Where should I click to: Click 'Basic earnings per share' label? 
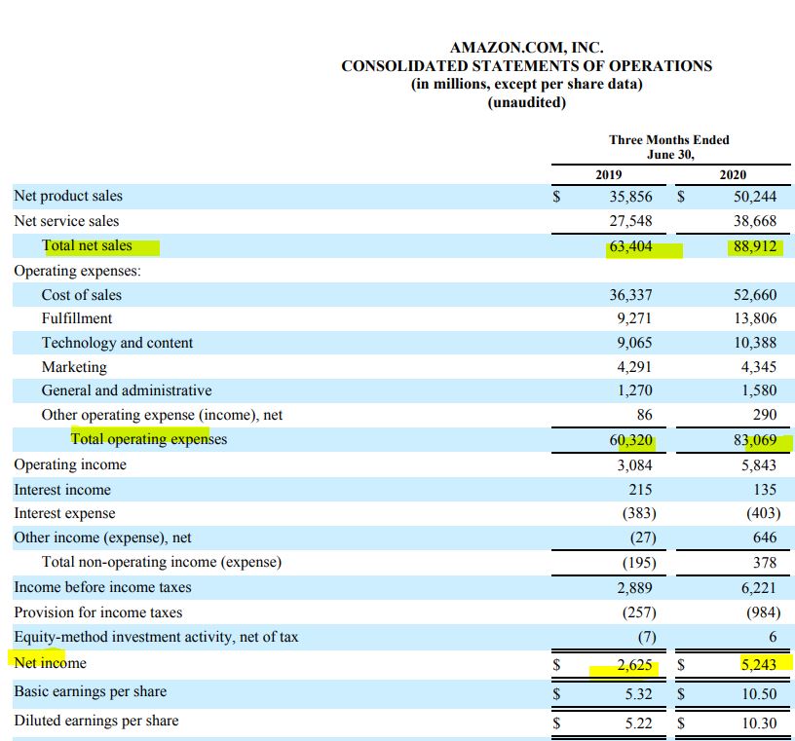(91, 692)
